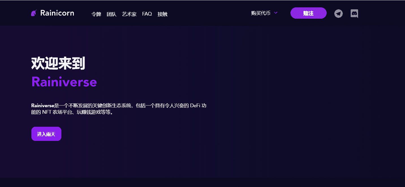Click the large purple Rainiverse title
This screenshot has width=405, height=187.
(64, 82)
